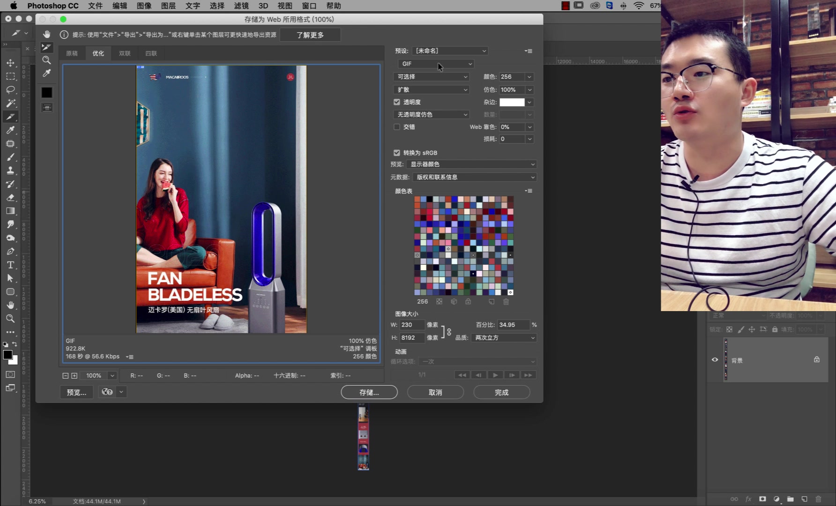Open the optimize preset options menu
The width and height of the screenshot is (836, 506).
pos(529,51)
